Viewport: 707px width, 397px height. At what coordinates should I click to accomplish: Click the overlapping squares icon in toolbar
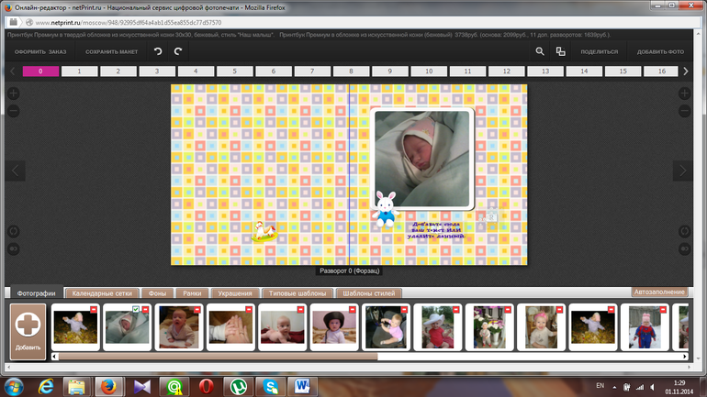[x=560, y=51]
